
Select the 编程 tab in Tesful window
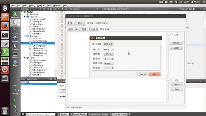(x=70, y=30)
